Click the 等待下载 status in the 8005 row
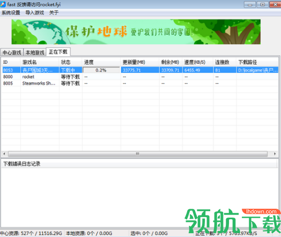 click(x=70, y=83)
